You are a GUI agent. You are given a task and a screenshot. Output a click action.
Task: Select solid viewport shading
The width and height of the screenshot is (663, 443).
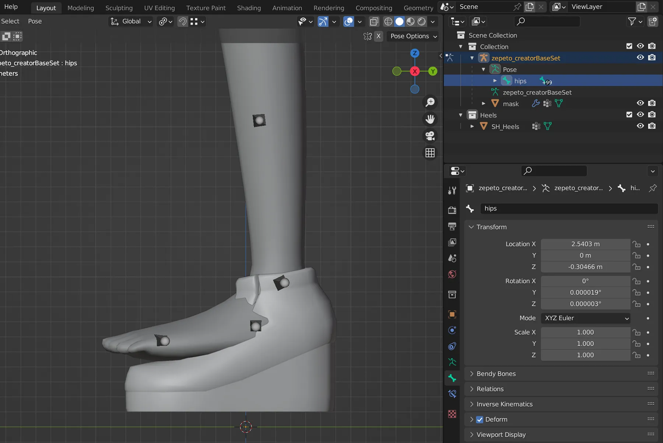click(x=399, y=21)
